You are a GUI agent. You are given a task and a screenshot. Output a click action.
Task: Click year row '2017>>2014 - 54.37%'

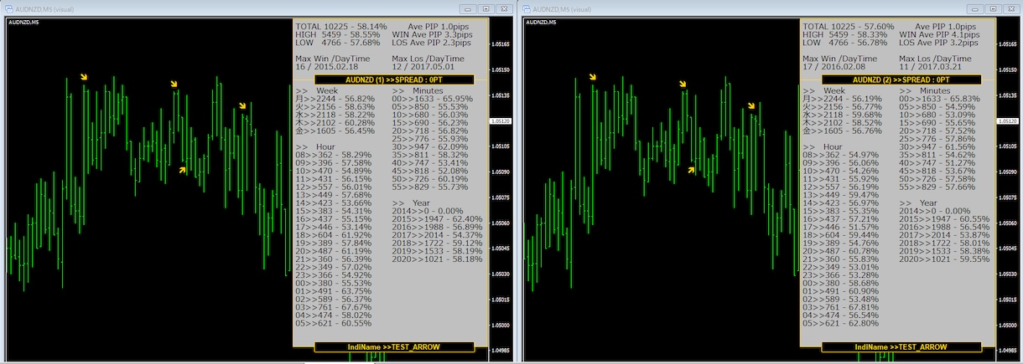[x=437, y=235]
